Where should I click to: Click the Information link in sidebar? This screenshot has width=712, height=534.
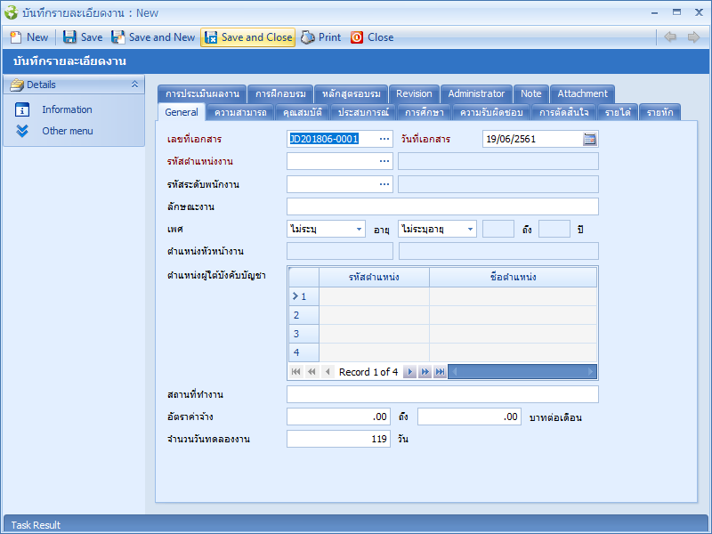tap(67, 109)
